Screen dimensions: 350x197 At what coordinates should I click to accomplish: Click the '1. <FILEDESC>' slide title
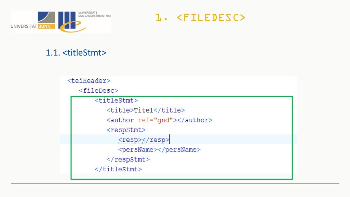[x=200, y=18]
